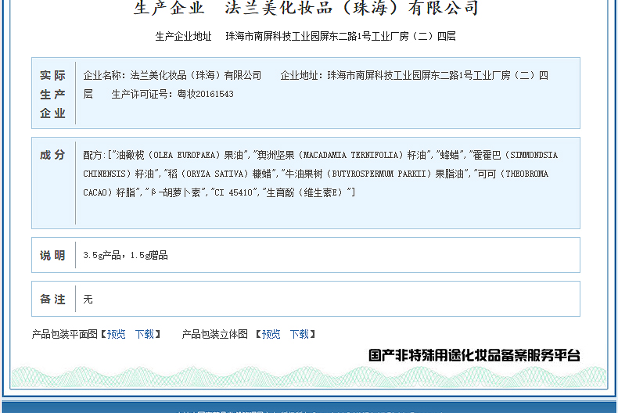Click the 产品包装平面图 label
This screenshot has width=618, height=413.
point(65,334)
